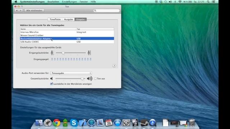Click the Typ column header
Image resolution: width=230 pixels, height=129 pixels.
pyautogui.click(x=95, y=29)
